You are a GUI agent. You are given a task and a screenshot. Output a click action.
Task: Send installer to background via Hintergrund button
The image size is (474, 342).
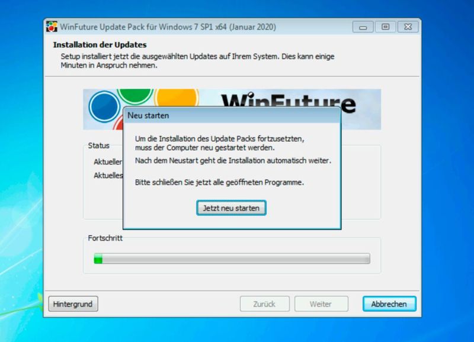point(72,304)
